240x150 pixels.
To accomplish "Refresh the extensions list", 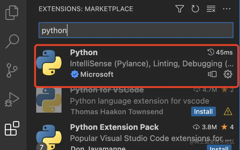I will click(x=195, y=9).
